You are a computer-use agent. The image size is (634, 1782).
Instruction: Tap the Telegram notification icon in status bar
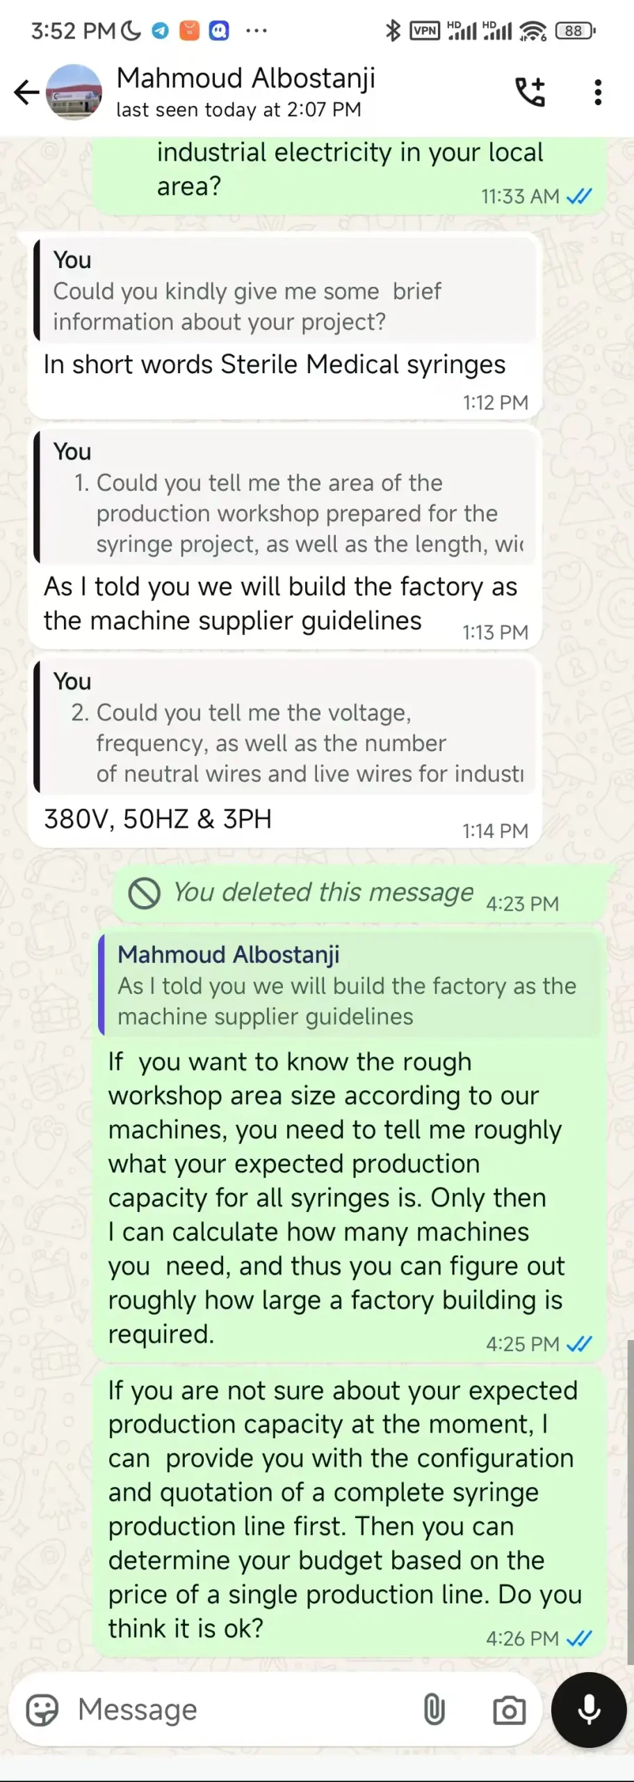pos(161,31)
